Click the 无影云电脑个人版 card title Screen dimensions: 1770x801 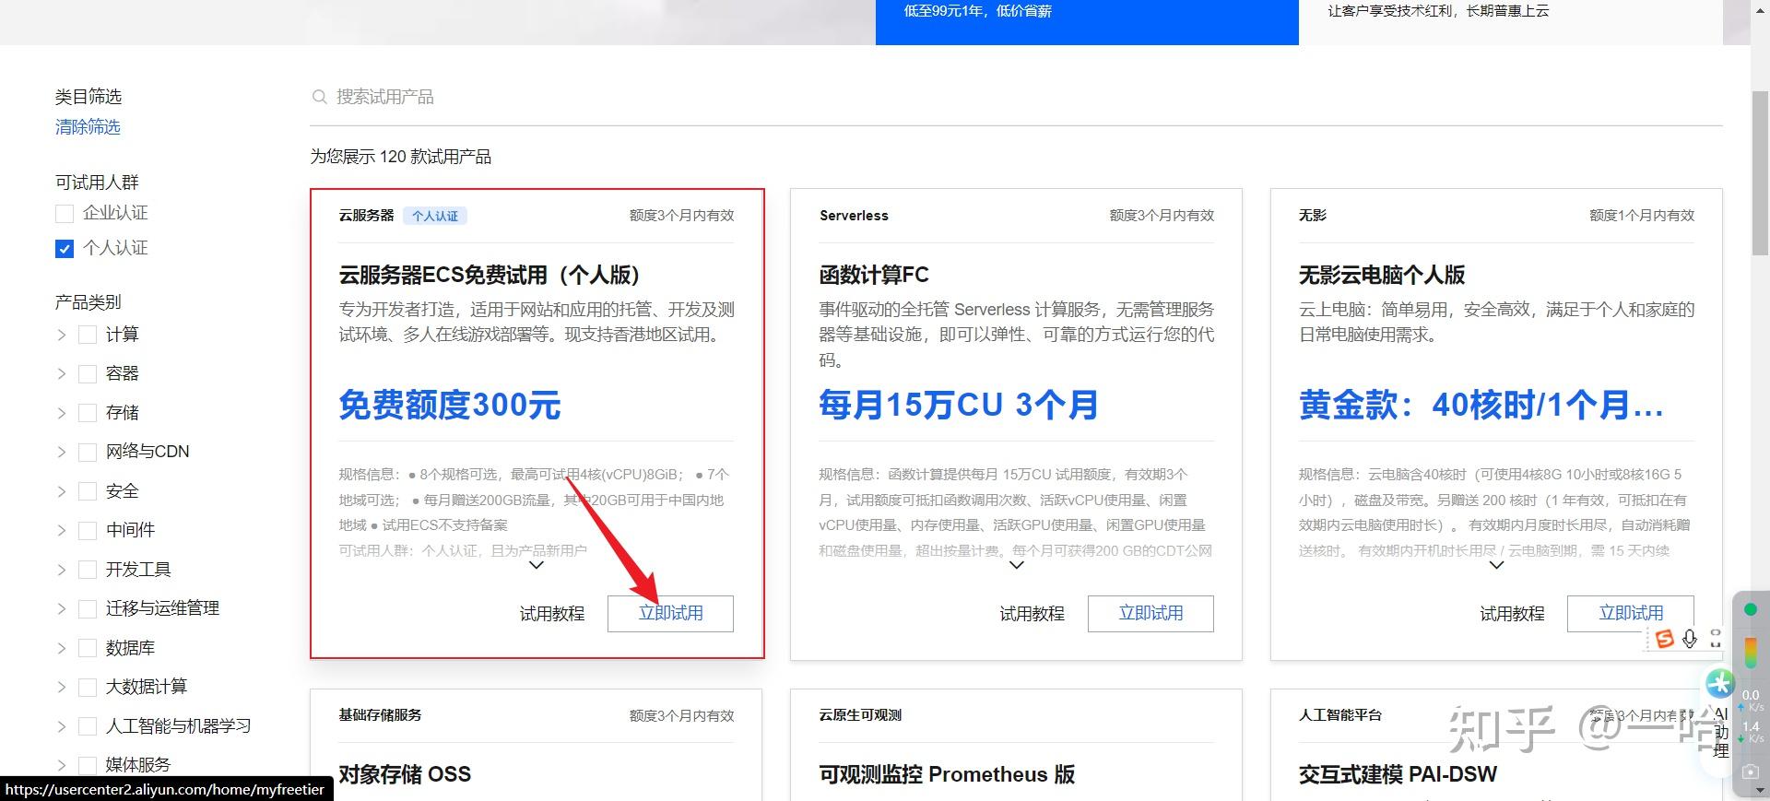(x=1382, y=275)
